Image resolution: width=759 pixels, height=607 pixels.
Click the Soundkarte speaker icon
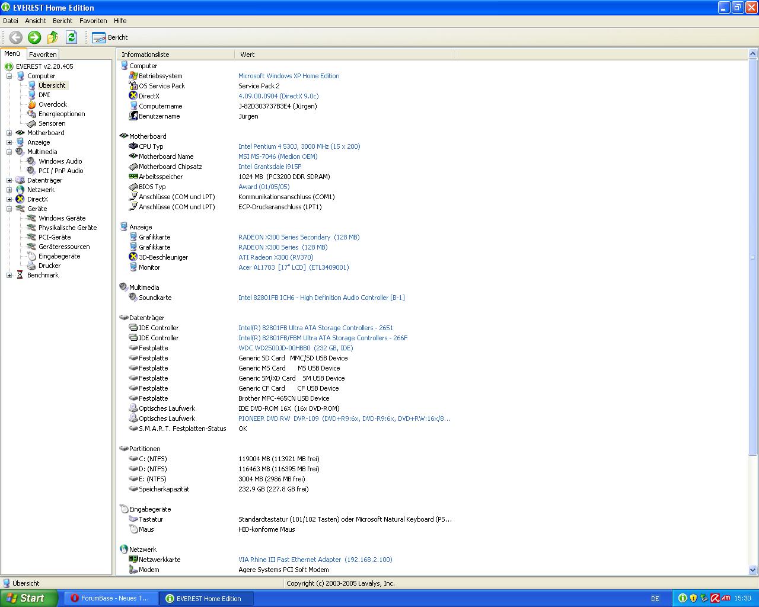click(133, 298)
